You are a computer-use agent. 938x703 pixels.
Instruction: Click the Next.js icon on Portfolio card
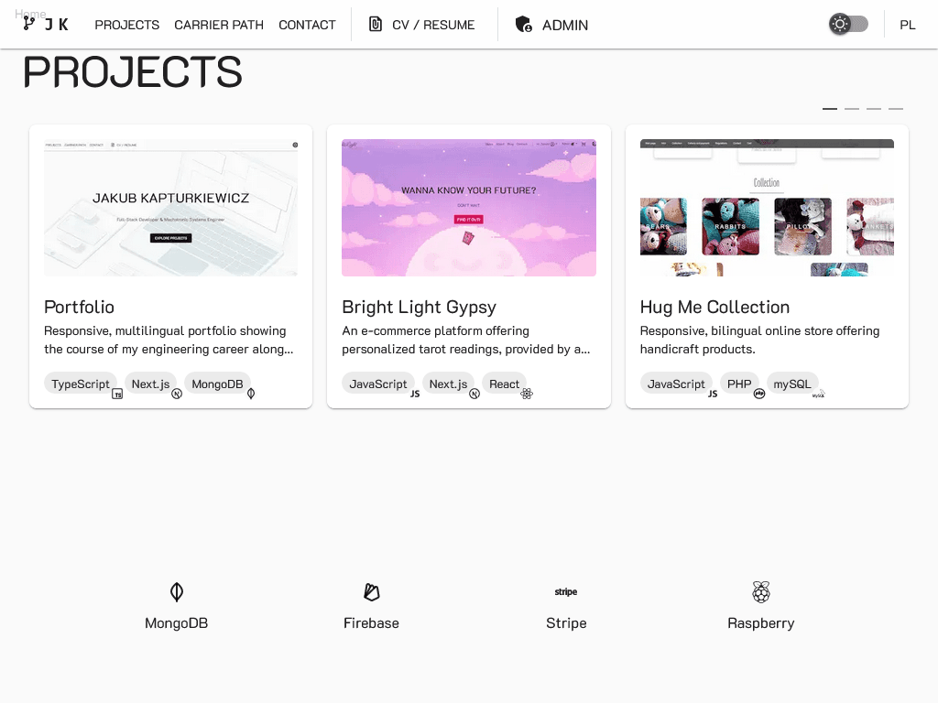177,394
